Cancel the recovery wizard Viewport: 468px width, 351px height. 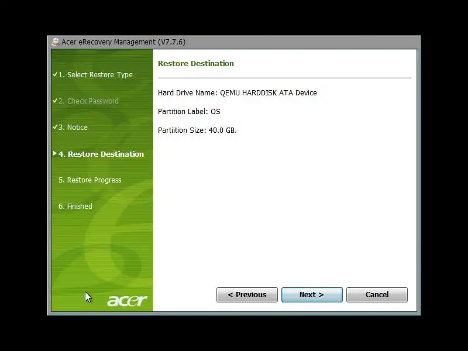pos(377,295)
